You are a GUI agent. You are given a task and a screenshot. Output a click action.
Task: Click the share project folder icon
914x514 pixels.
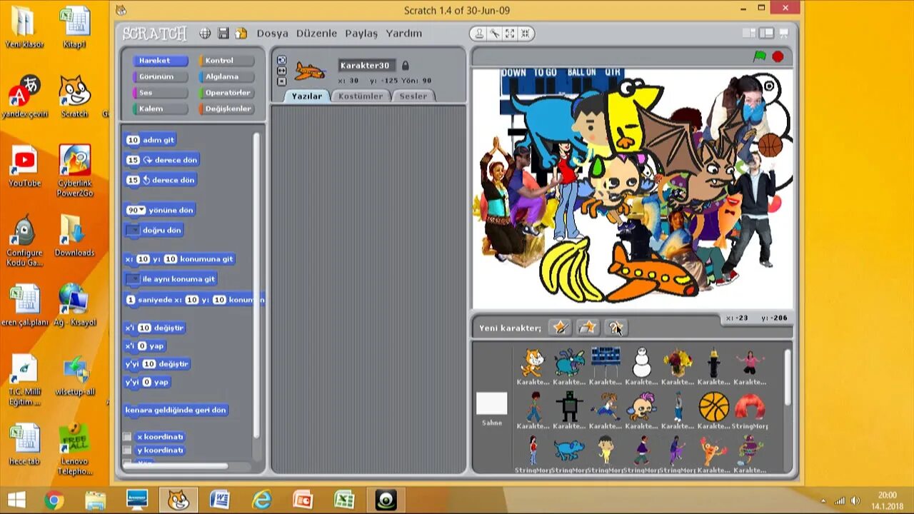point(241,34)
